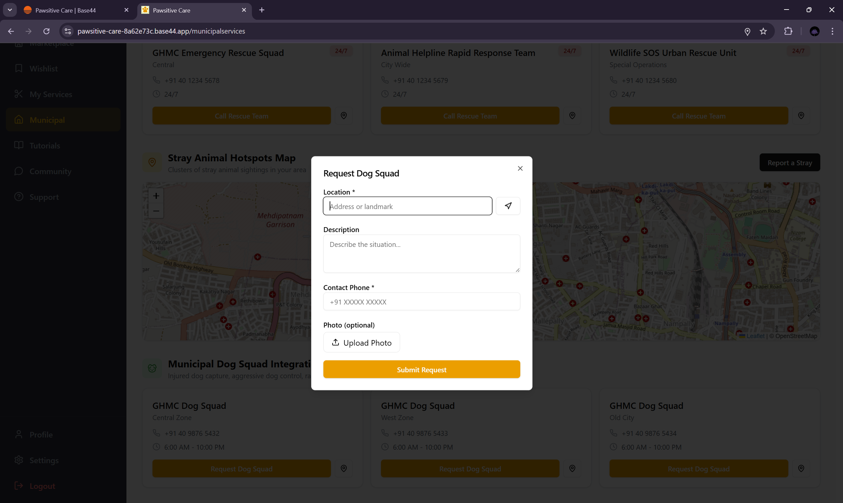Go back to previous page
Viewport: 843px width, 503px height.
click(11, 31)
